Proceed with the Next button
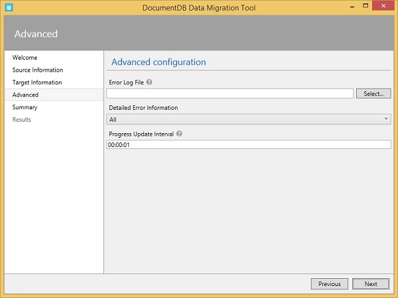Screen dimensions: 398x298 coord(371,284)
